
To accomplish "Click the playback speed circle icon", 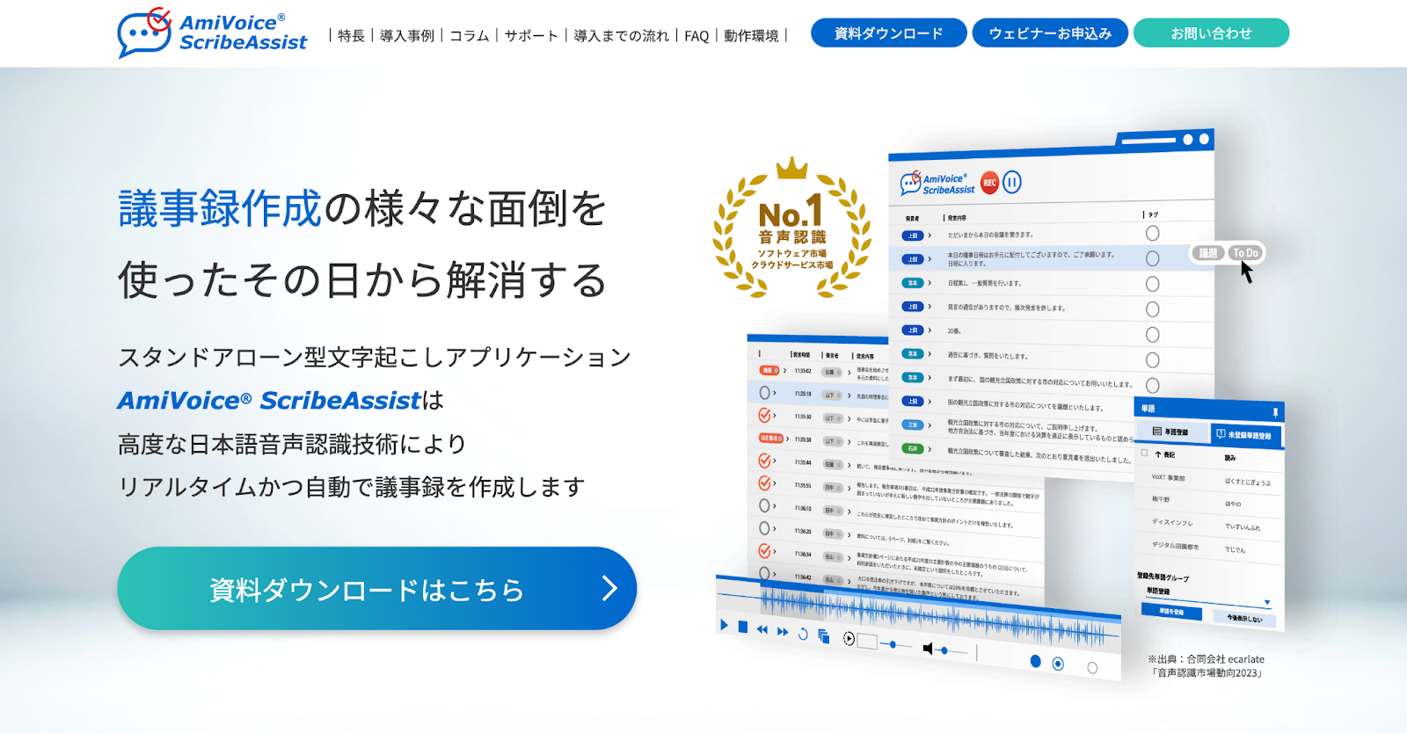I will 849,639.
